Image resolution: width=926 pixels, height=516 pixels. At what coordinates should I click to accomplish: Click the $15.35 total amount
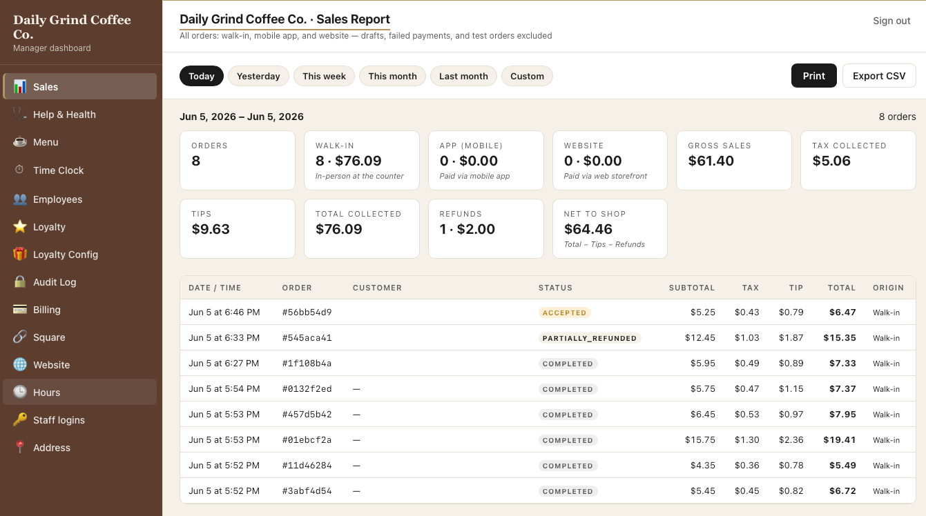840,338
